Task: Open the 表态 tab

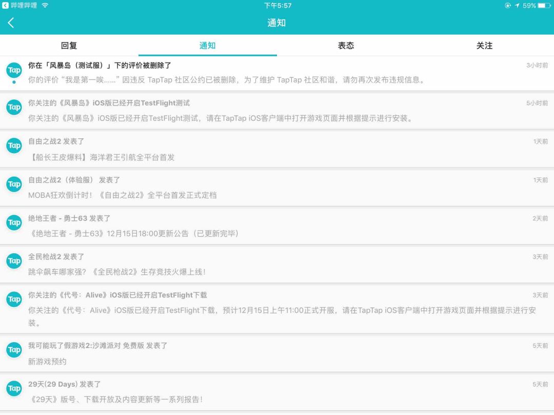Action: [346, 46]
